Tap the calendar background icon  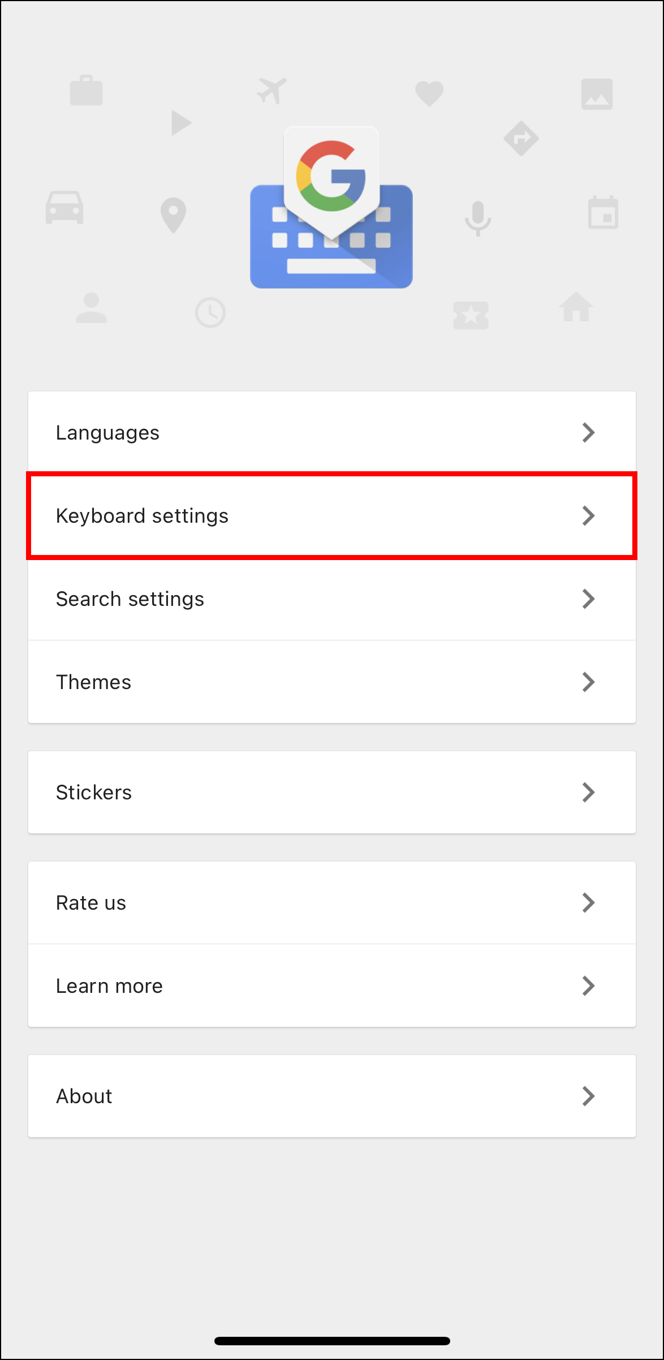[x=603, y=212]
